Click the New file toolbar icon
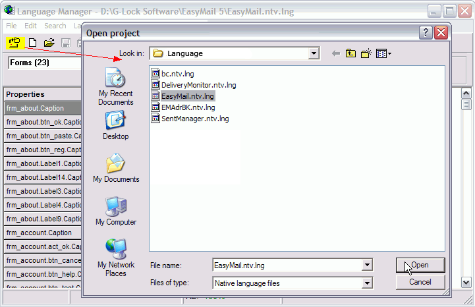The height and width of the screenshot is (307, 475). click(x=32, y=43)
